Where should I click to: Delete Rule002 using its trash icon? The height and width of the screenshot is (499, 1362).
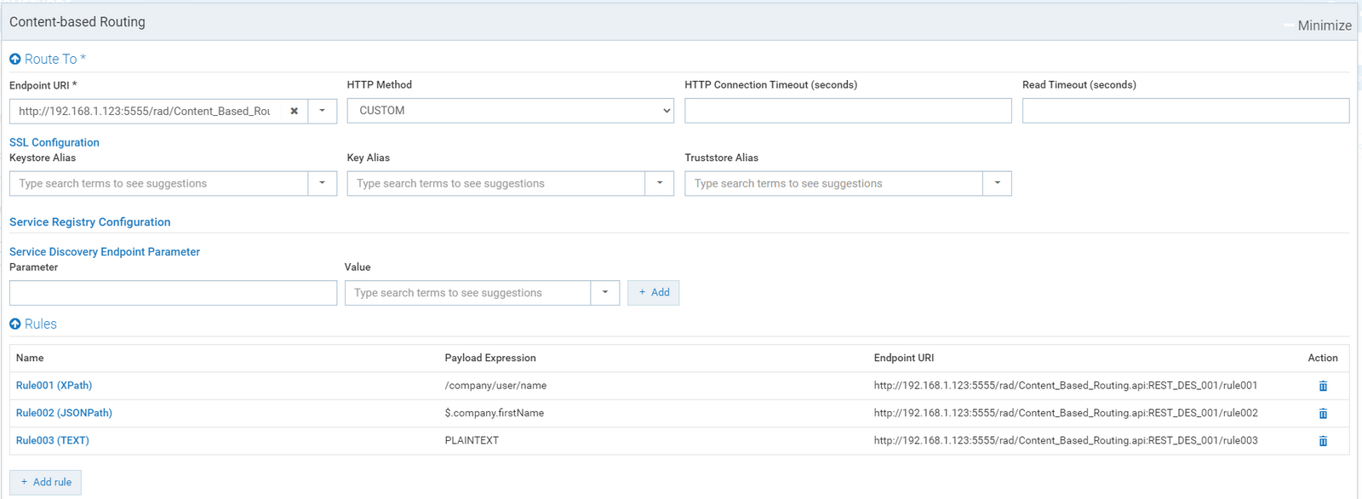pos(1322,413)
